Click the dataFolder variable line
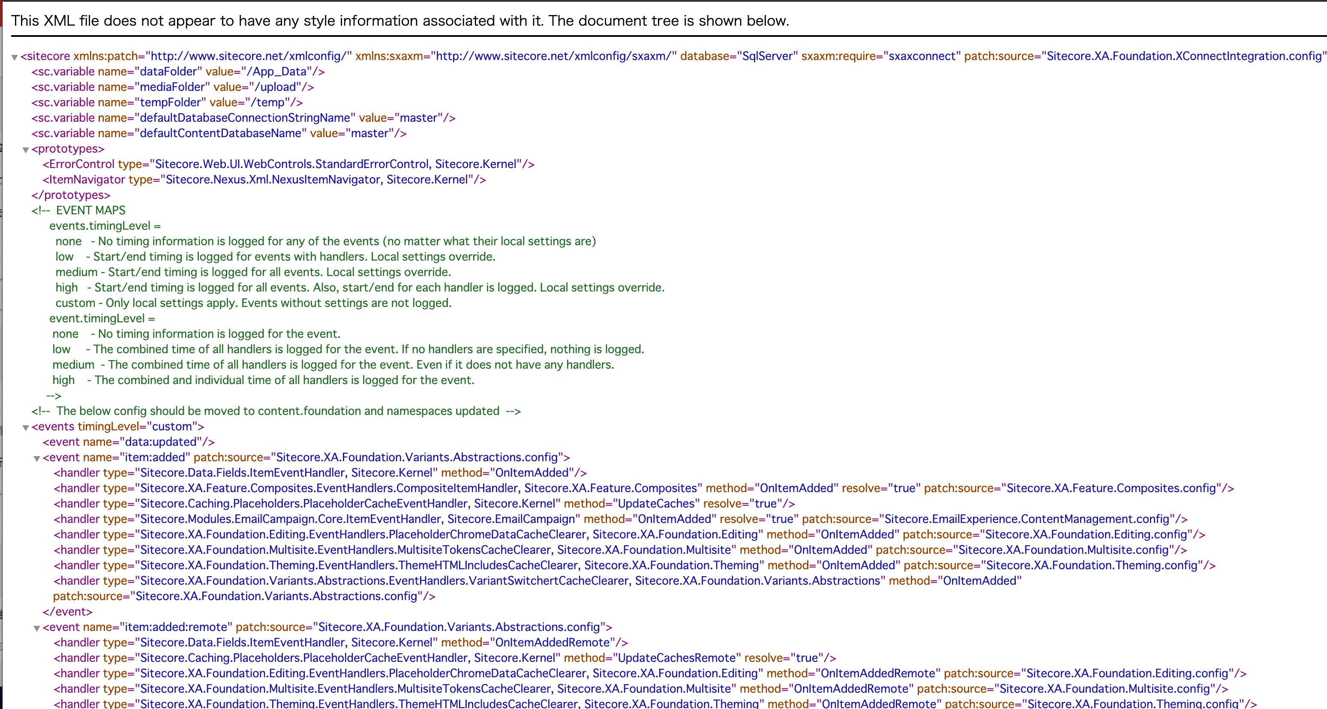 178,72
